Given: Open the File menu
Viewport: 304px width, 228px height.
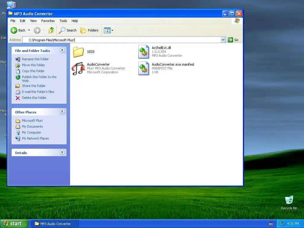Looking at the screenshot, I should coord(13,21).
